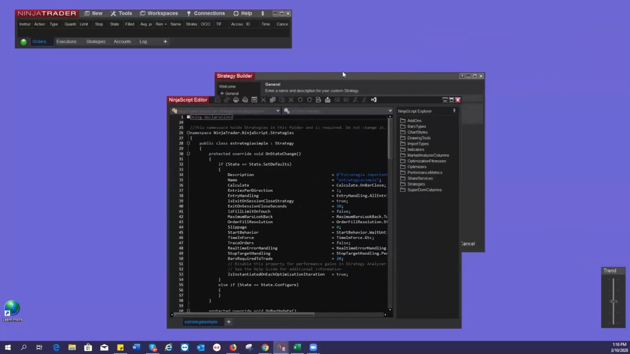Open Learn more desktop shortcut

tap(12, 311)
